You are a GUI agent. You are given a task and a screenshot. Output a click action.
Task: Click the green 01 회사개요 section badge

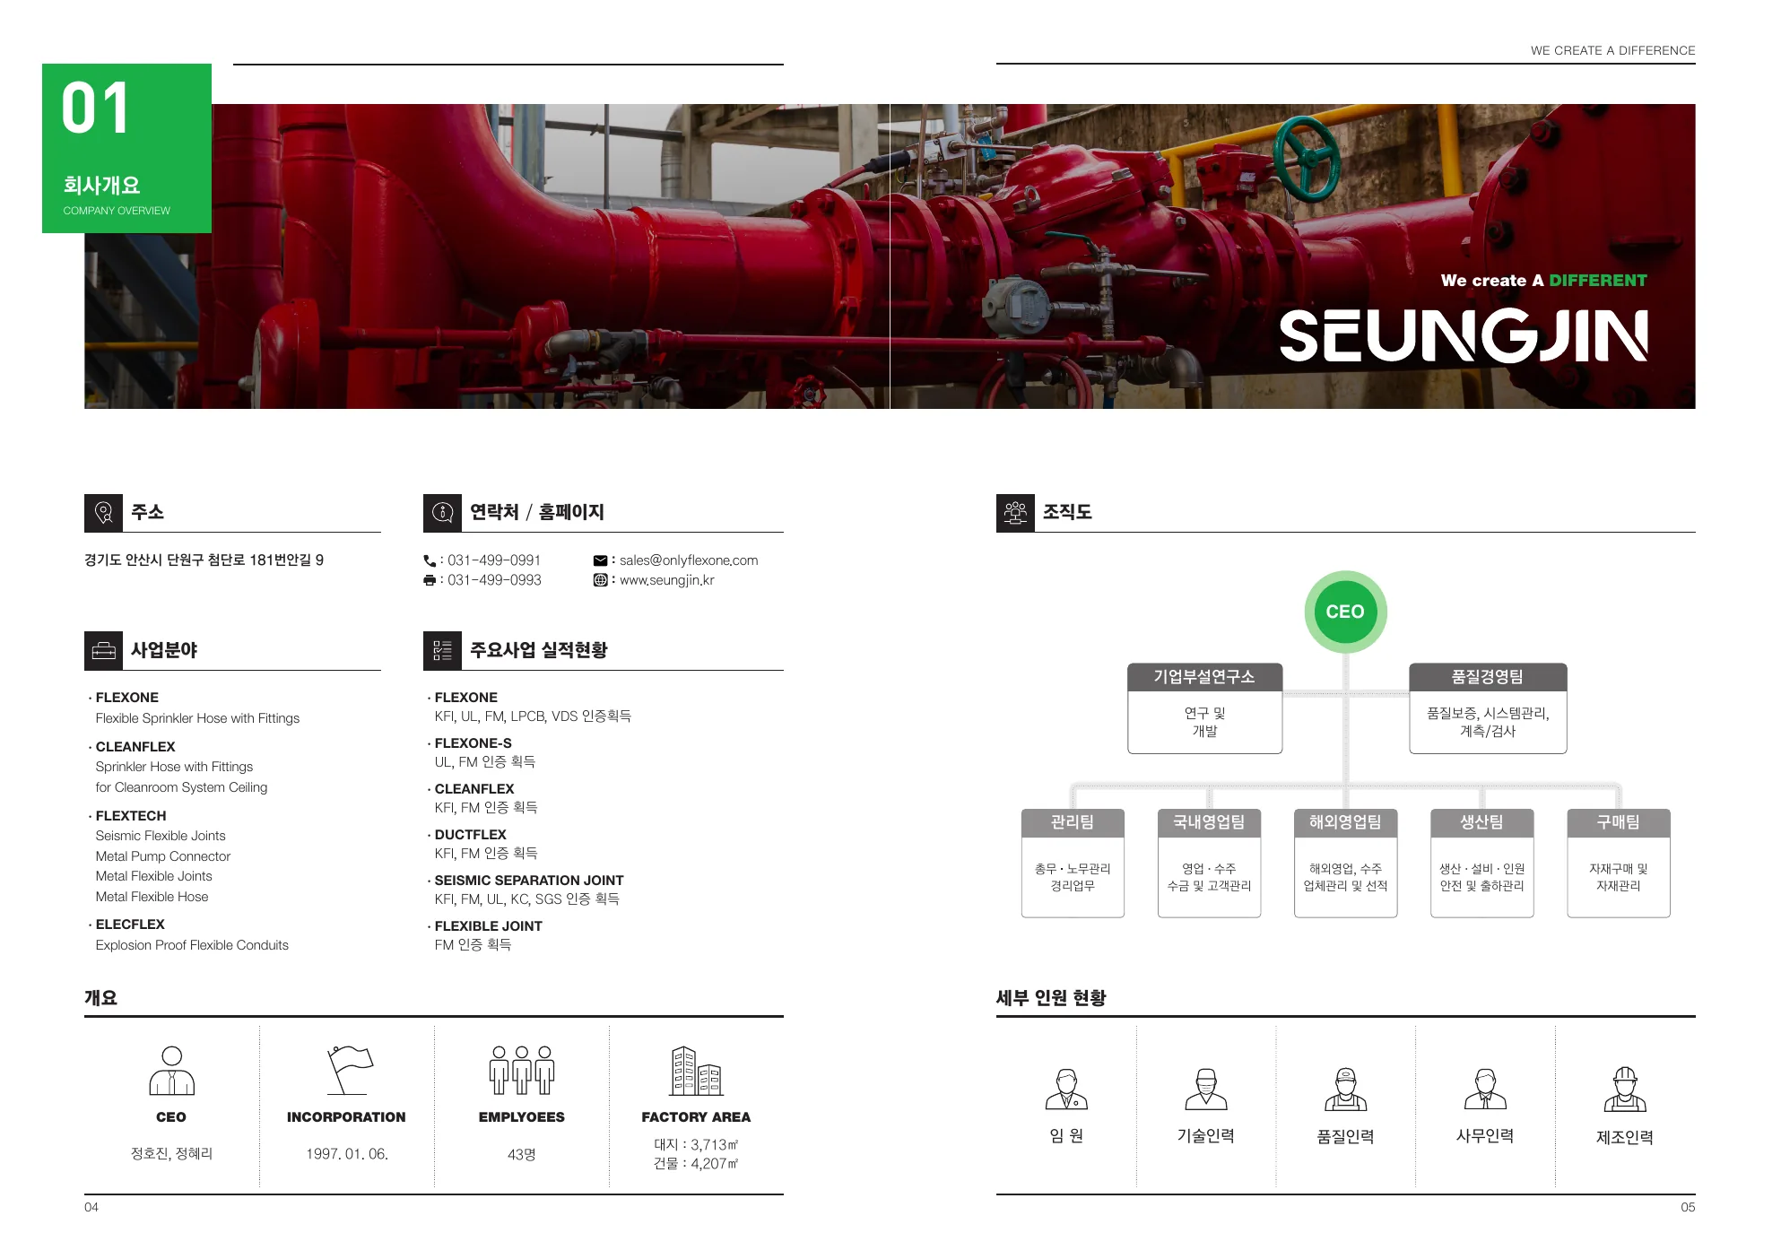(126, 148)
